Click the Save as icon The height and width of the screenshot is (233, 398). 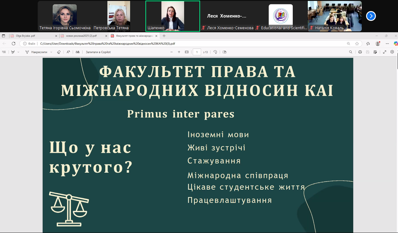375,52
